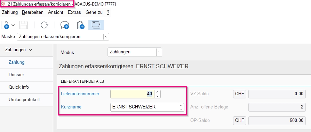Open Umlaufprotokoll in the sidebar
This screenshot has width=311, height=132.
tap(24, 99)
